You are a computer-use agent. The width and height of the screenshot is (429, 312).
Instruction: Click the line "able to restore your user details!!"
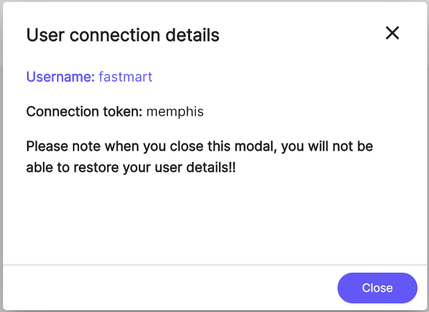[131, 167]
